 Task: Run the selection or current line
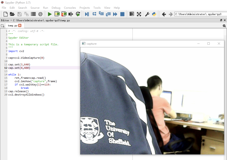point(71,14)
